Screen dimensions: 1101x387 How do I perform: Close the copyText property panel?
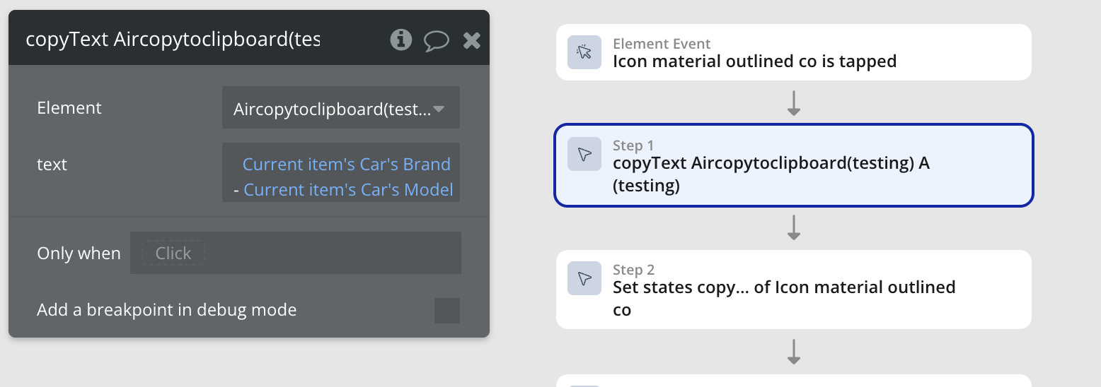(472, 40)
